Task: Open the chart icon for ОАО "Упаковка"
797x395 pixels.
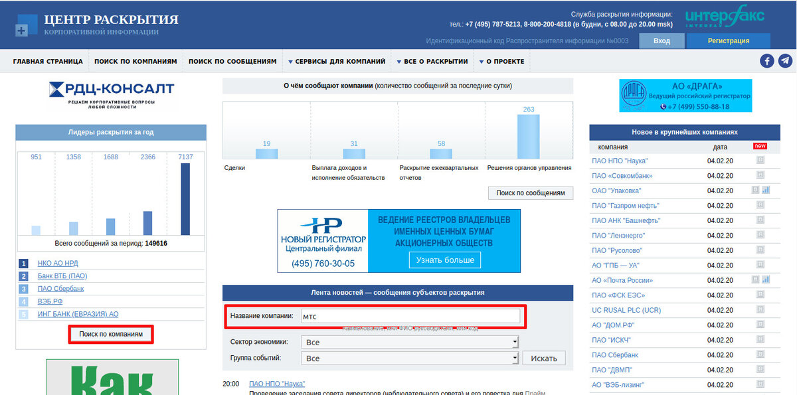Action: click(766, 190)
